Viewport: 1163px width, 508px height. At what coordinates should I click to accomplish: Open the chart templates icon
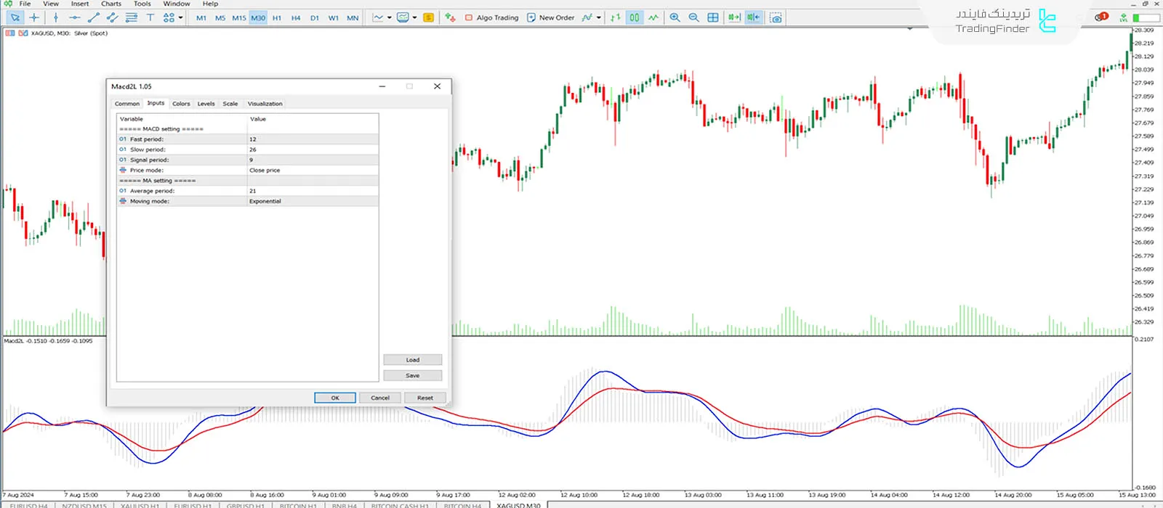pos(403,17)
